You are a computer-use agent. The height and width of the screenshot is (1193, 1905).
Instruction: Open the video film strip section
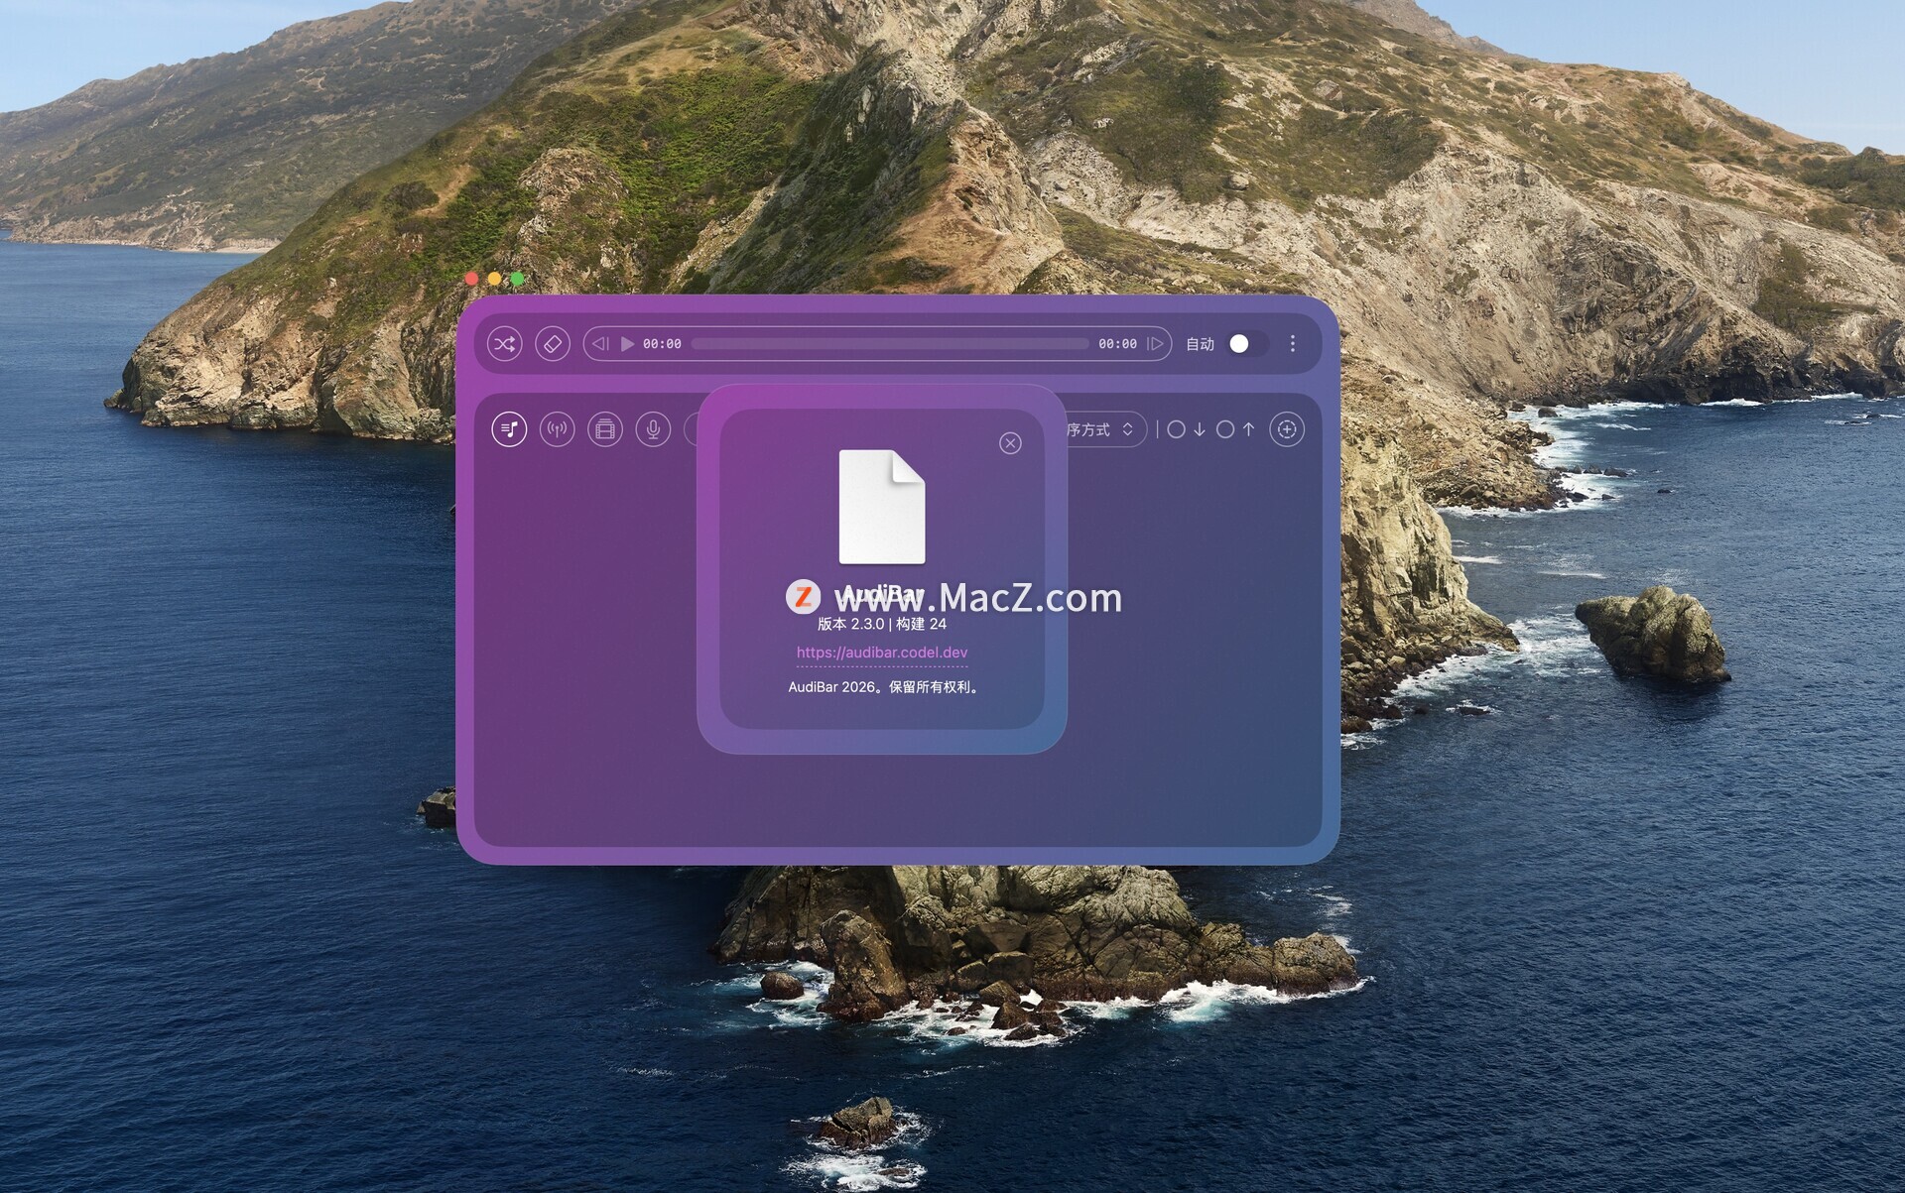pos(605,429)
